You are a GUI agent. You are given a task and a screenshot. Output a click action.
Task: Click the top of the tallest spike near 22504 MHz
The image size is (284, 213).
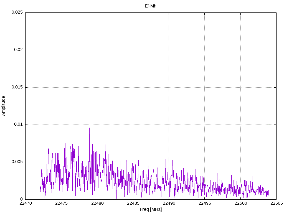coord(269,25)
